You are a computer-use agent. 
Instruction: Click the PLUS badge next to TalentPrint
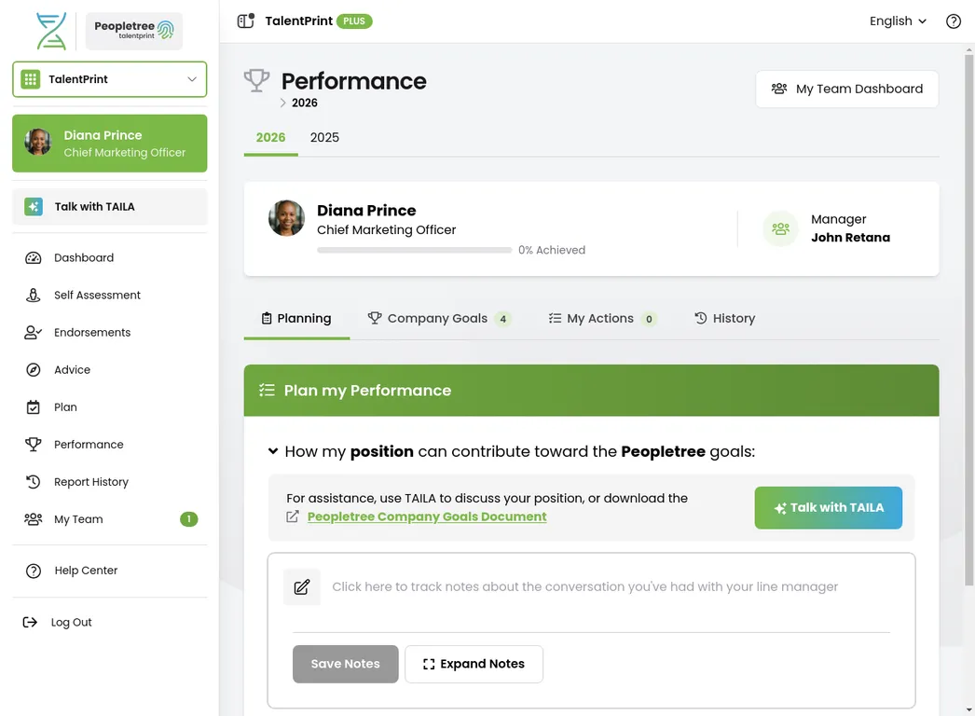tap(354, 21)
